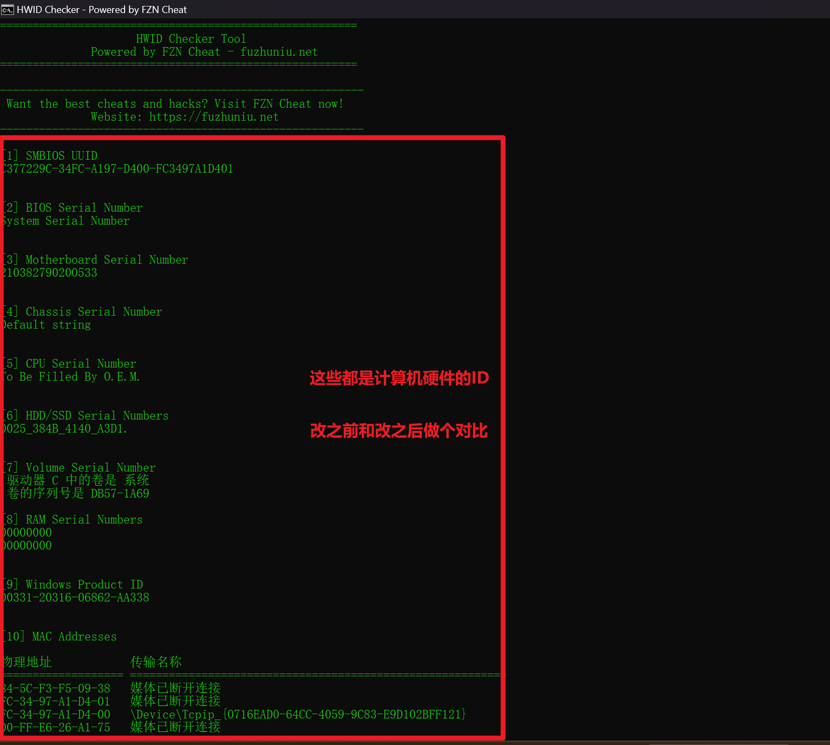The image size is (830, 745).
Task: Select MAC address 'FC-34-97-A1-D4-00'
Action: (x=55, y=715)
